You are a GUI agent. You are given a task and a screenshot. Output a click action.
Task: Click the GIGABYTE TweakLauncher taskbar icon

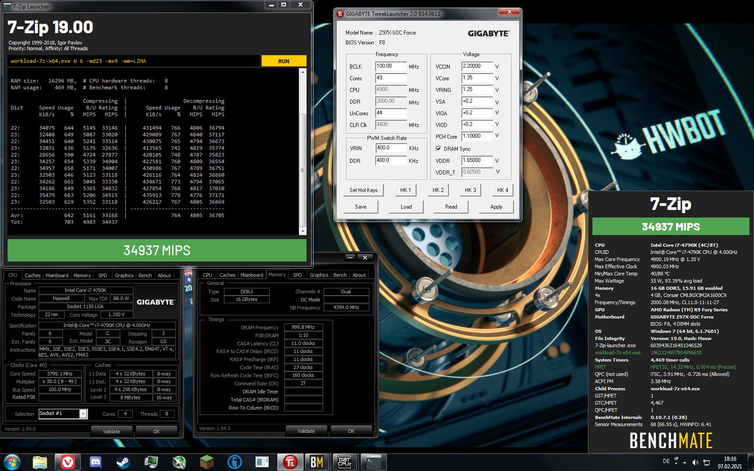coord(290,462)
